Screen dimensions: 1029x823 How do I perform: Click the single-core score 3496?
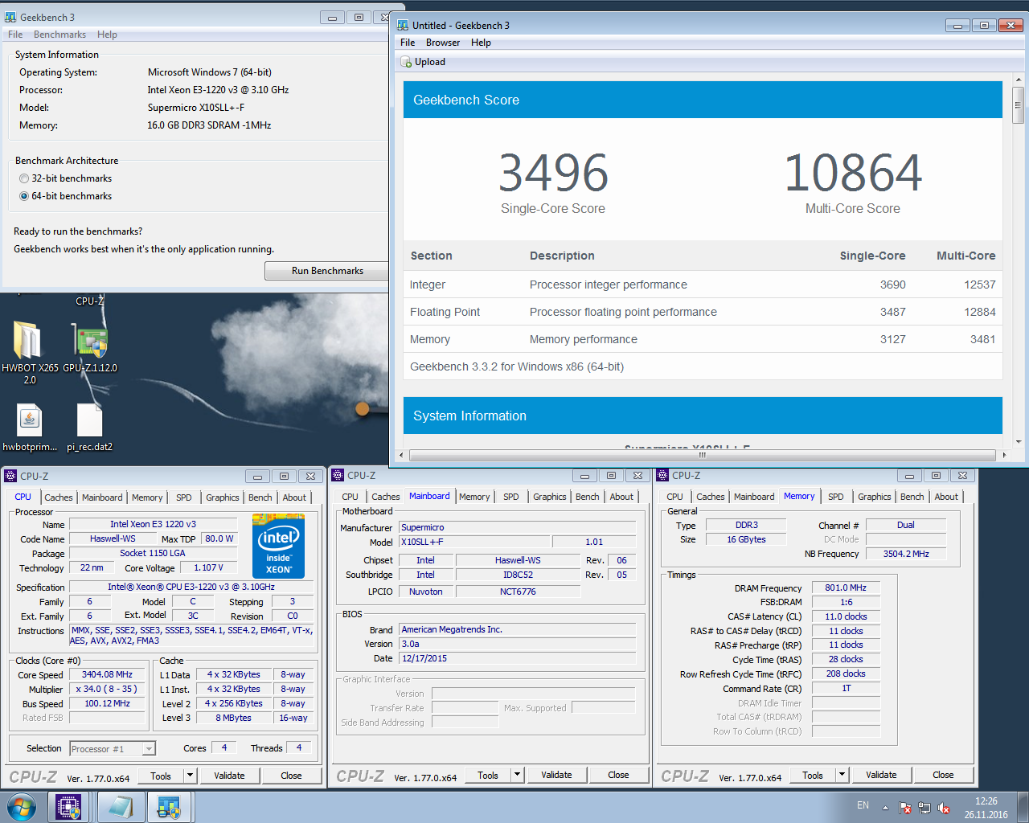click(x=553, y=173)
